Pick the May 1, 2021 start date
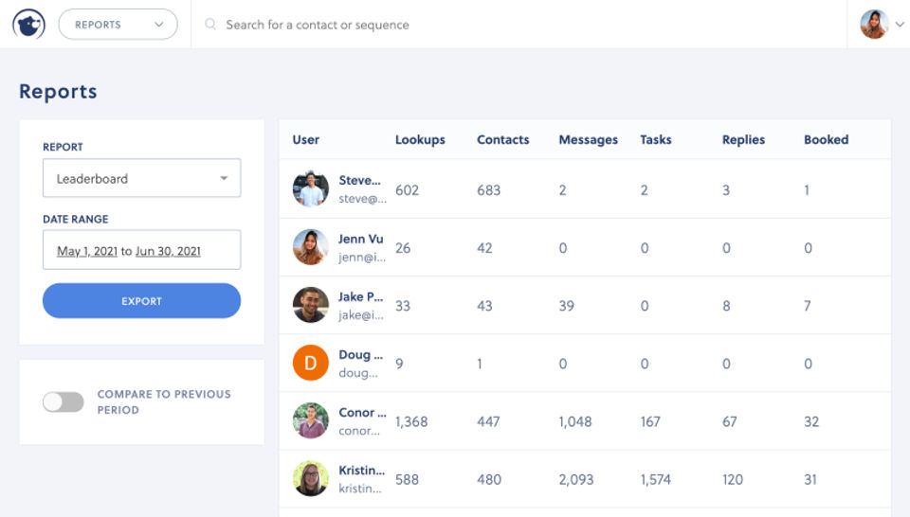Screen dimensions: 910x517 [87, 251]
